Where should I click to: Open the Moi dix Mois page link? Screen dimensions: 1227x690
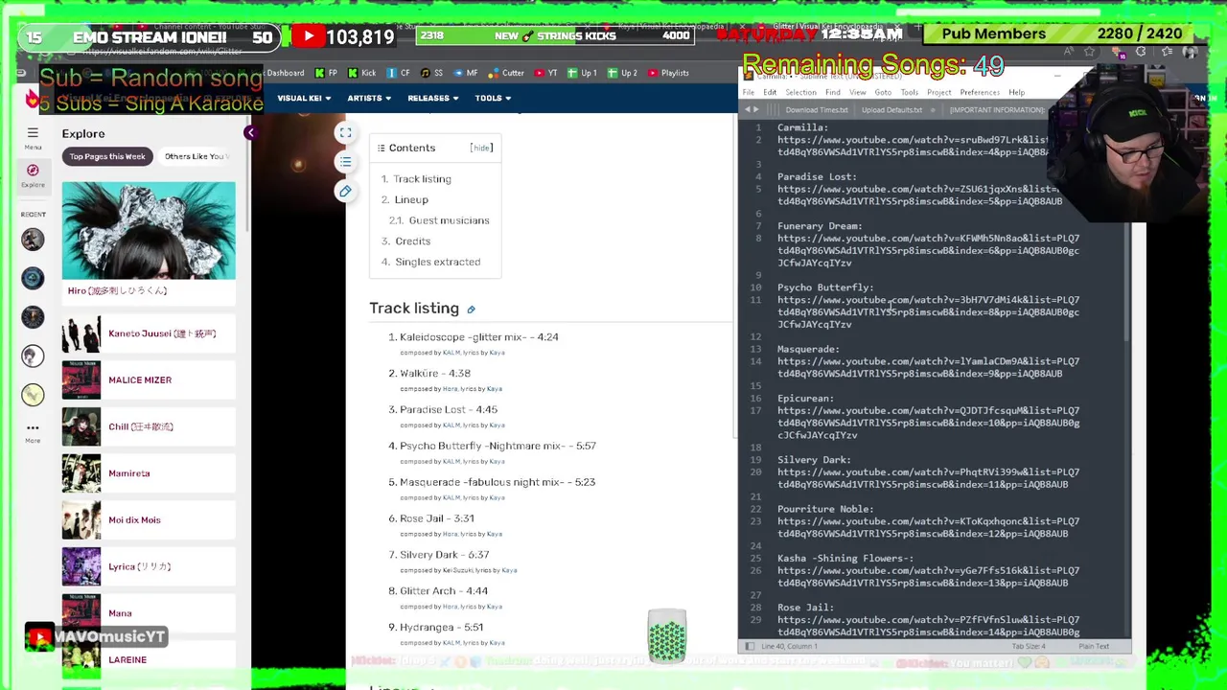click(134, 520)
